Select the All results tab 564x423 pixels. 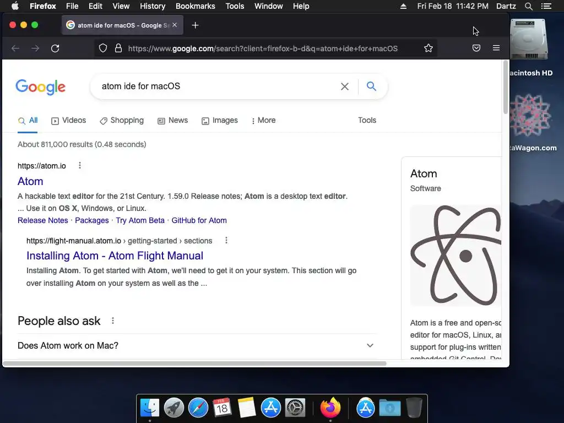[x=28, y=121]
